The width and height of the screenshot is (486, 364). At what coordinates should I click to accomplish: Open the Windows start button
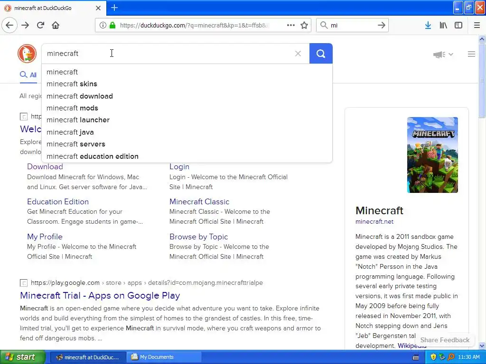coord(23,357)
